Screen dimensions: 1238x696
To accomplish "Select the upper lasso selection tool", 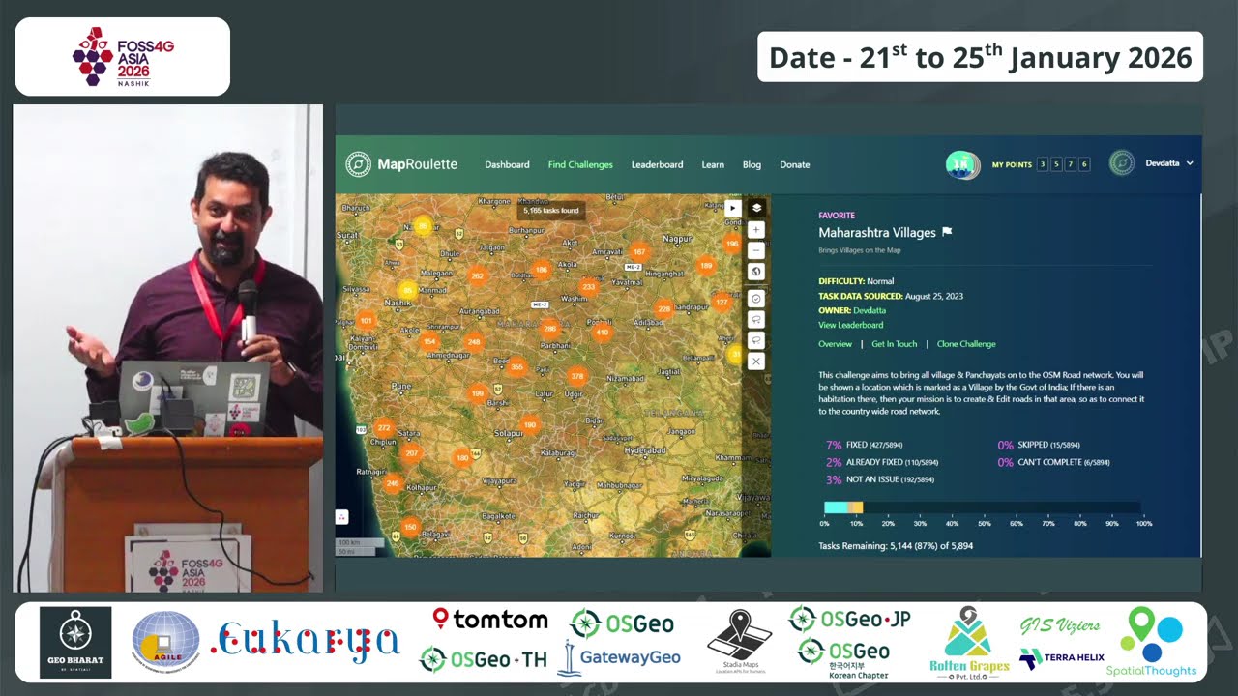I will (x=756, y=319).
